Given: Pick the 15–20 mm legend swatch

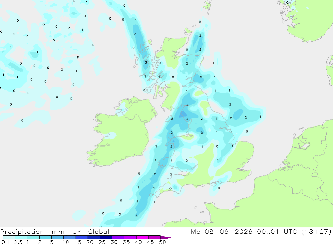Looking at the screenshot, I should [x=82, y=237].
